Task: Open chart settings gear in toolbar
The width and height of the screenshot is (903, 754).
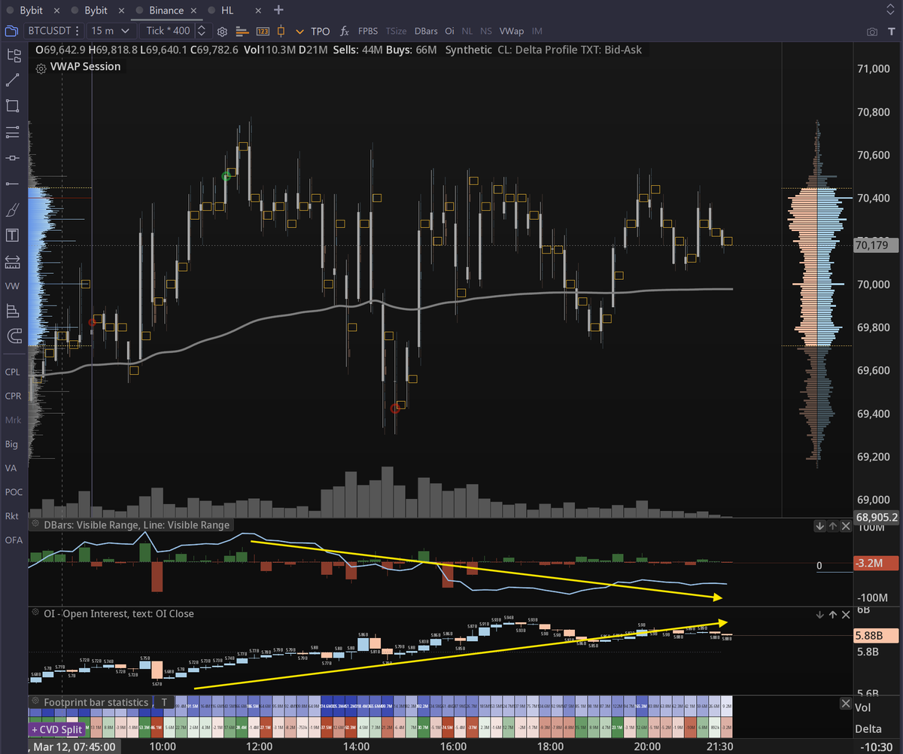Action: (222, 32)
